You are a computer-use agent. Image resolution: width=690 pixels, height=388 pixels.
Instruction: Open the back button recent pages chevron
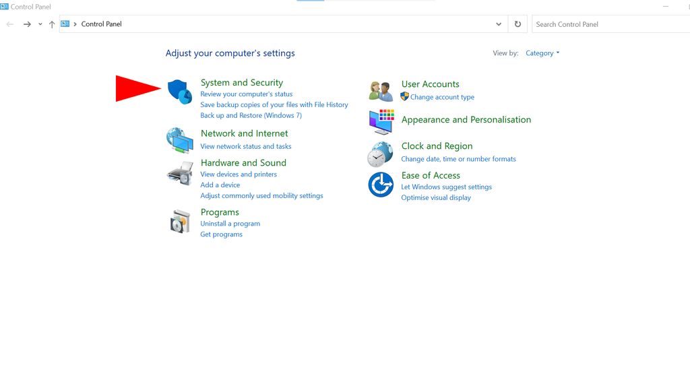point(39,24)
